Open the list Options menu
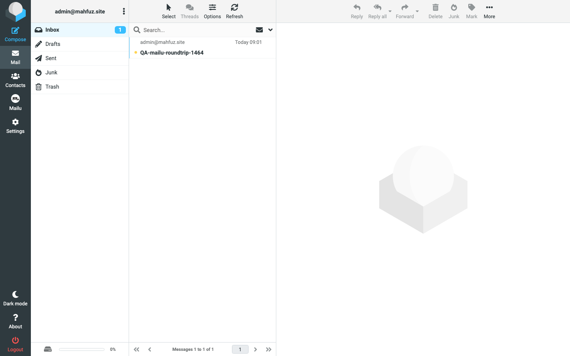Viewport: 570px width, 356px height. (213, 11)
